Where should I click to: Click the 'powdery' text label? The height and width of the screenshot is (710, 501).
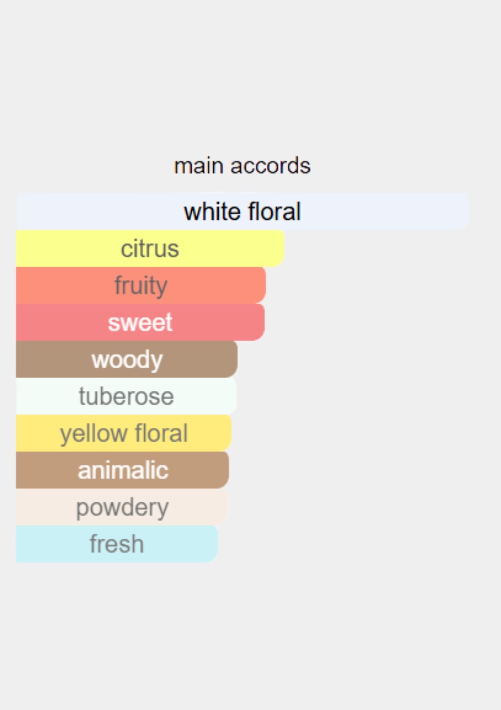[x=122, y=507]
